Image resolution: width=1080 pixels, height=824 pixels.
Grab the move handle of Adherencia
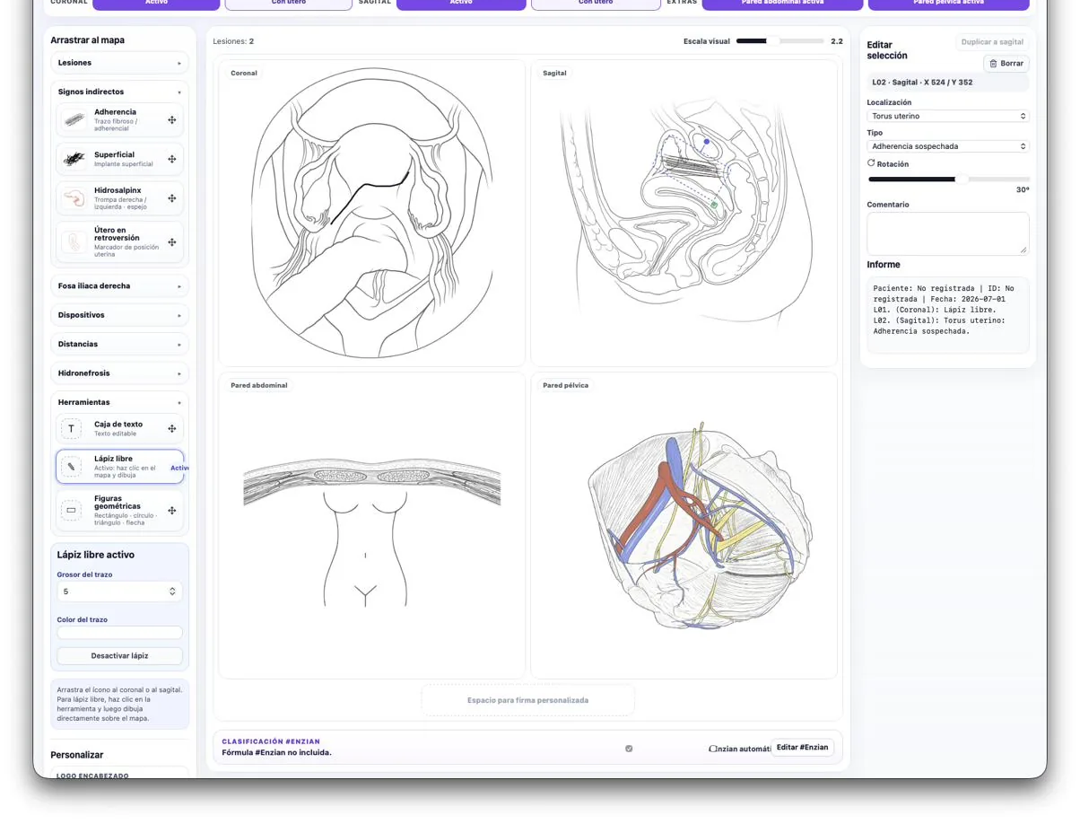click(171, 120)
